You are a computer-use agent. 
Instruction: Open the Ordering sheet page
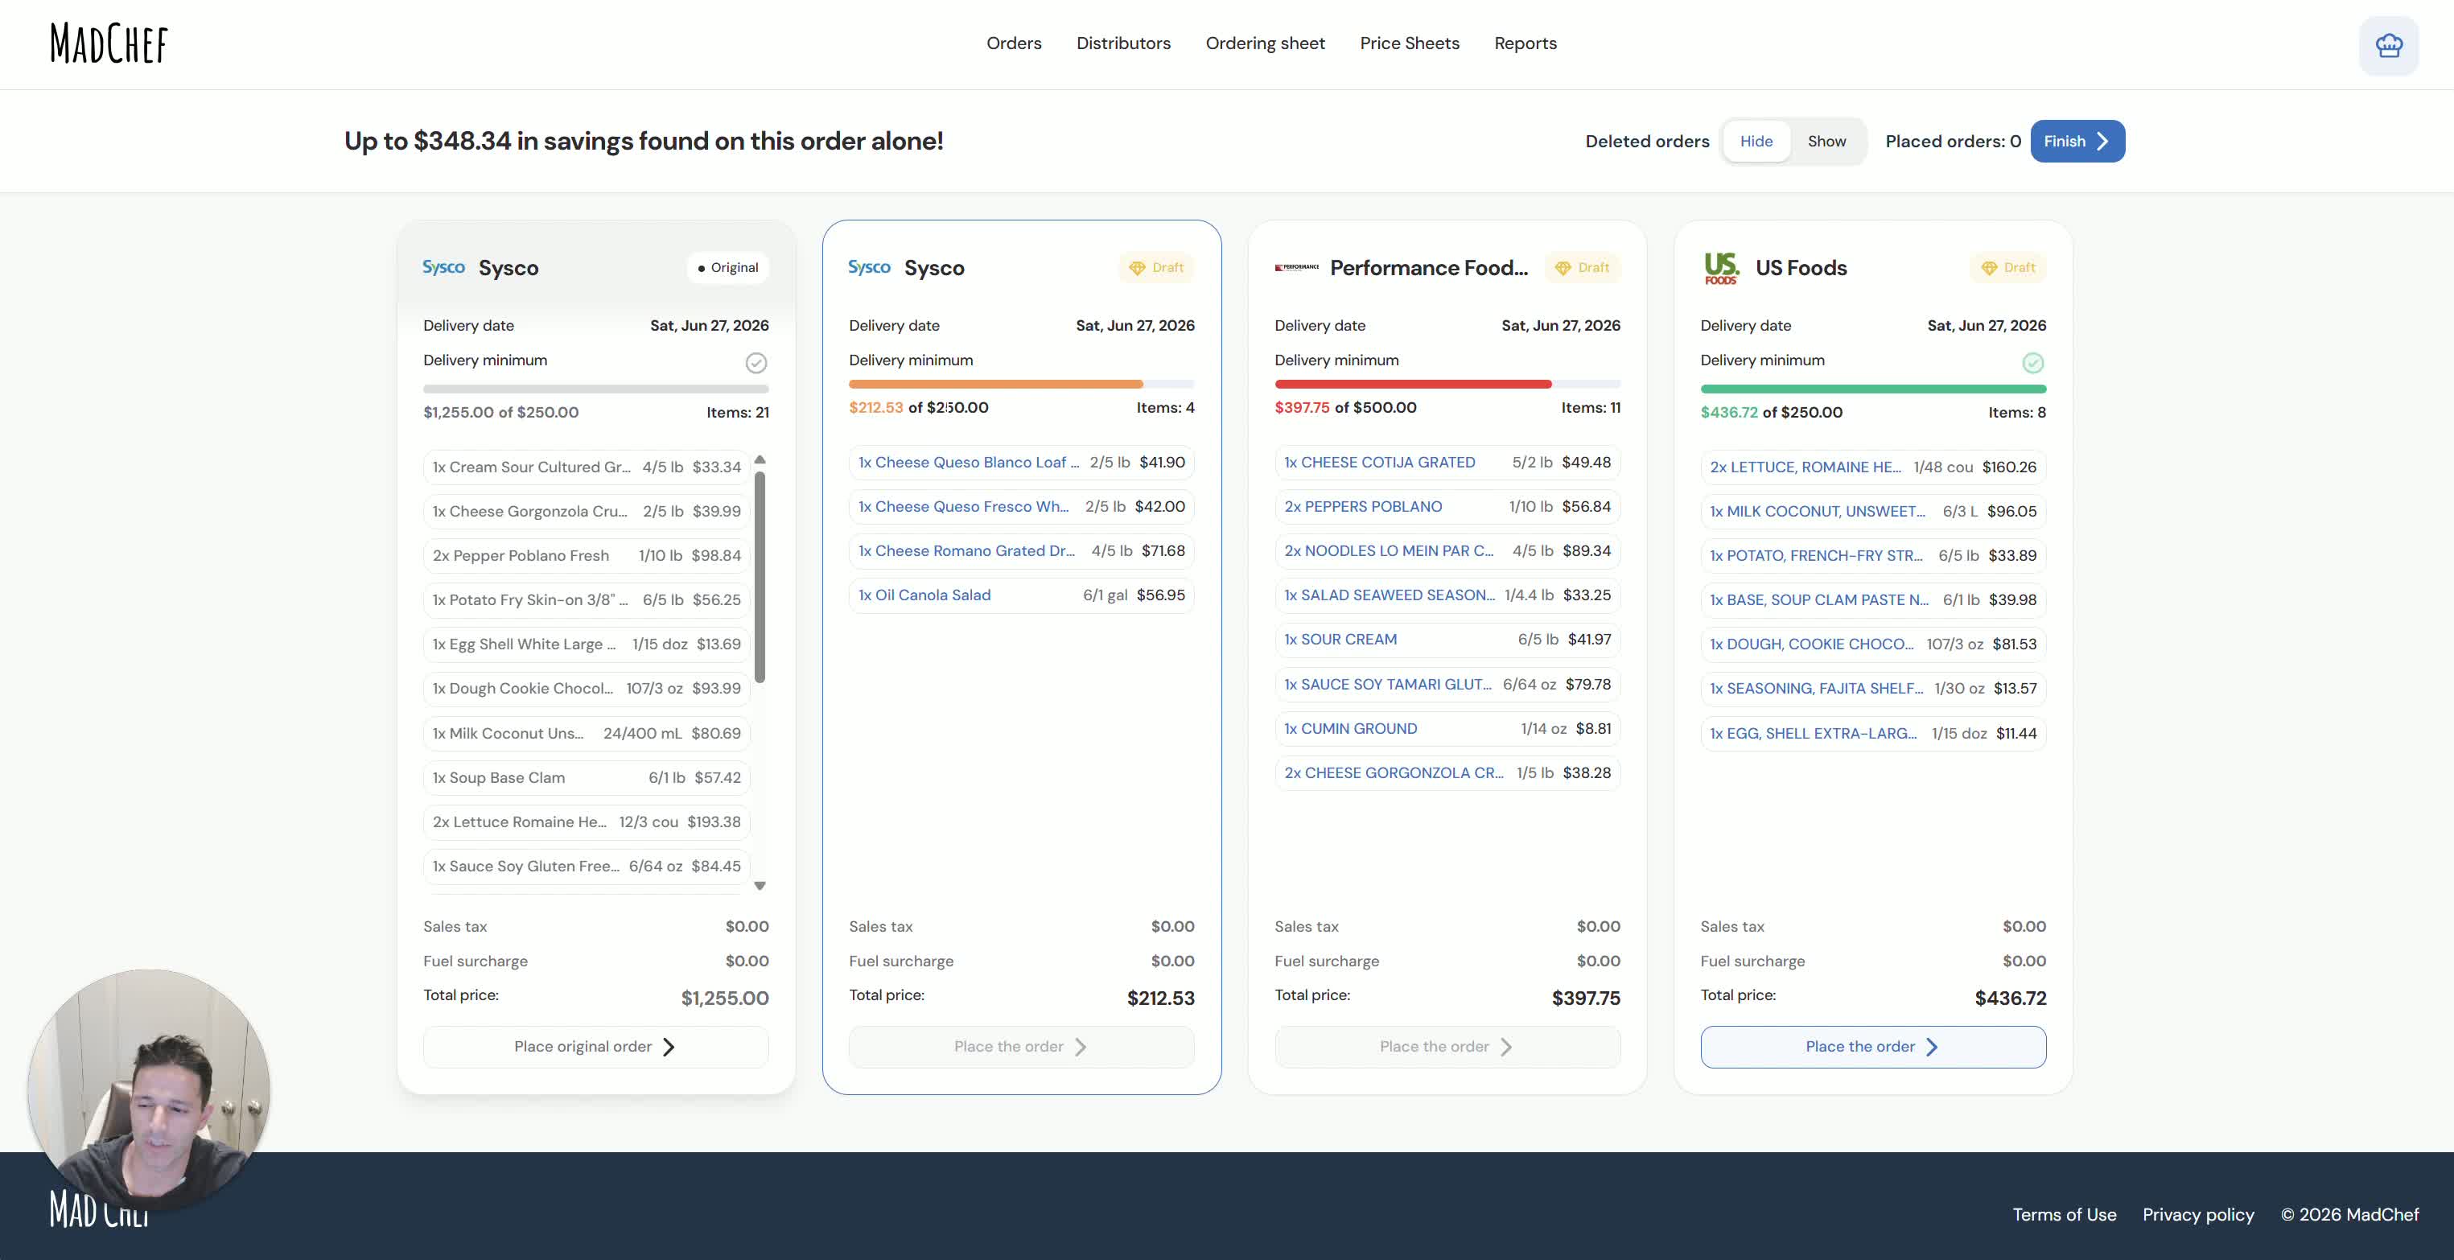point(1265,43)
